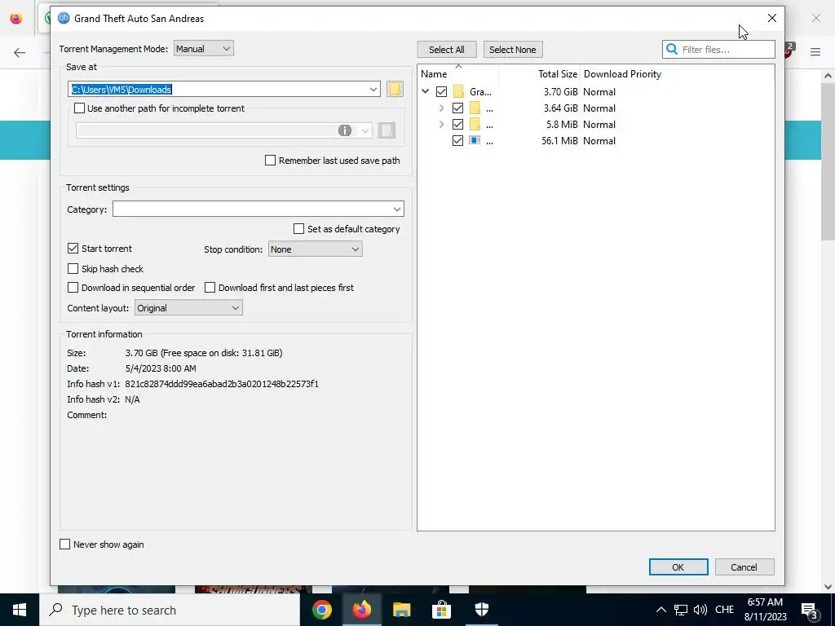
Task: Click the Type here to search box
Action: click(x=170, y=610)
